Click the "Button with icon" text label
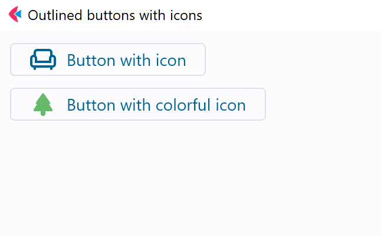 click(x=126, y=60)
